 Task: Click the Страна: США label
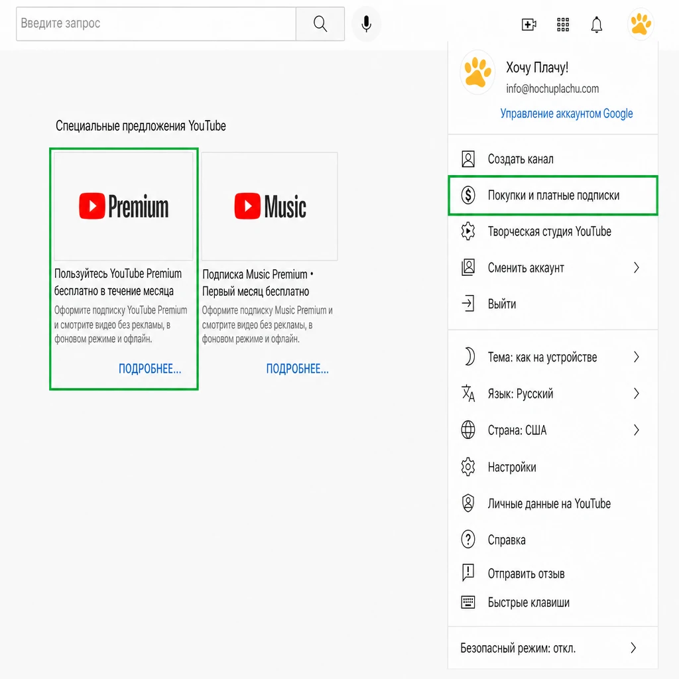tap(517, 430)
